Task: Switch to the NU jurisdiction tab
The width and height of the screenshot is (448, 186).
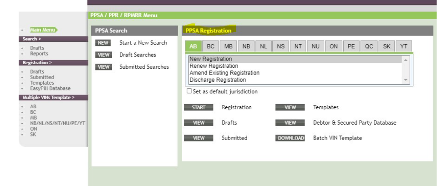Action: click(316, 46)
